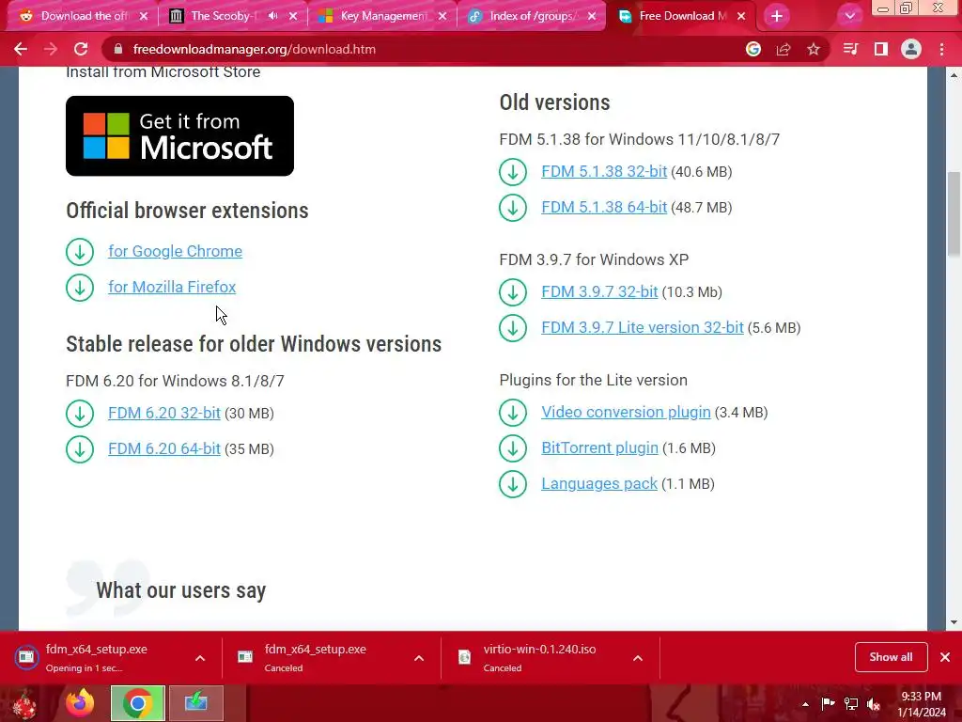Click the download arrow icon beside 'for Google Chrome'
Screen dimensions: 962x722
[x=80, y=252]
